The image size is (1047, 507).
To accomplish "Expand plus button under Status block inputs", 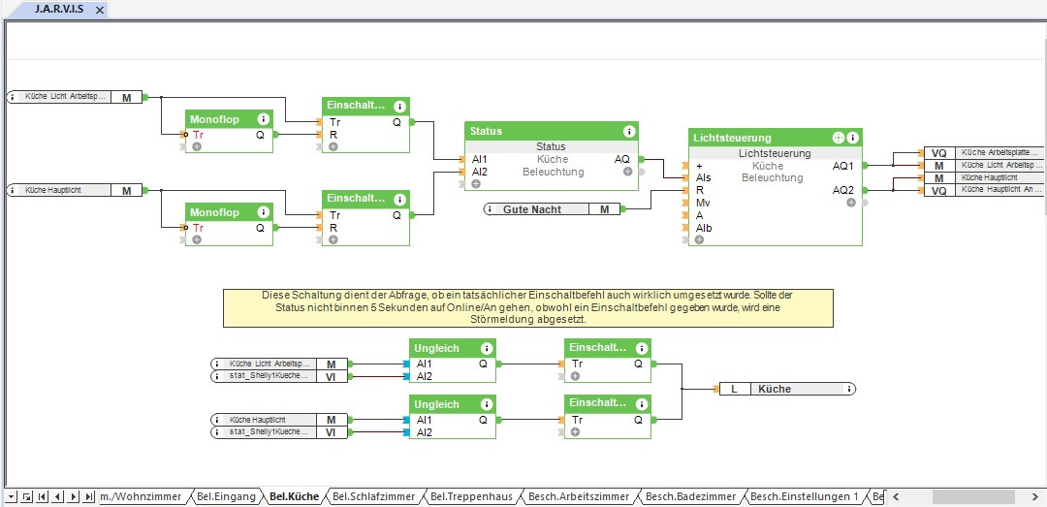I will [x=475, y=183].
